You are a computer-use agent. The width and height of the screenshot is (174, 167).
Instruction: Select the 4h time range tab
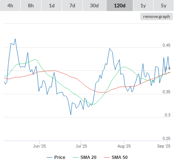tap(10, 6)
